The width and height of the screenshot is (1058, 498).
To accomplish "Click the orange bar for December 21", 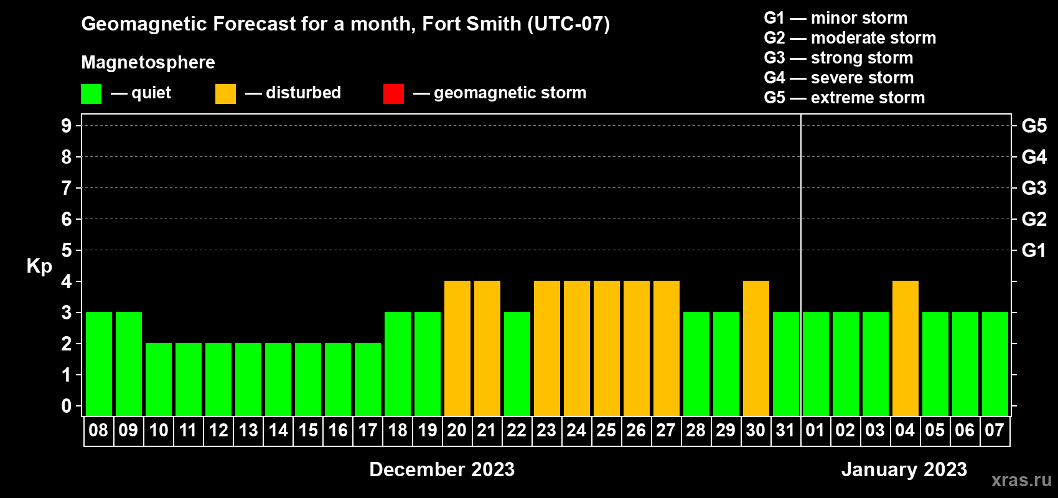I will pyautogui.click(x=487, y=348).
